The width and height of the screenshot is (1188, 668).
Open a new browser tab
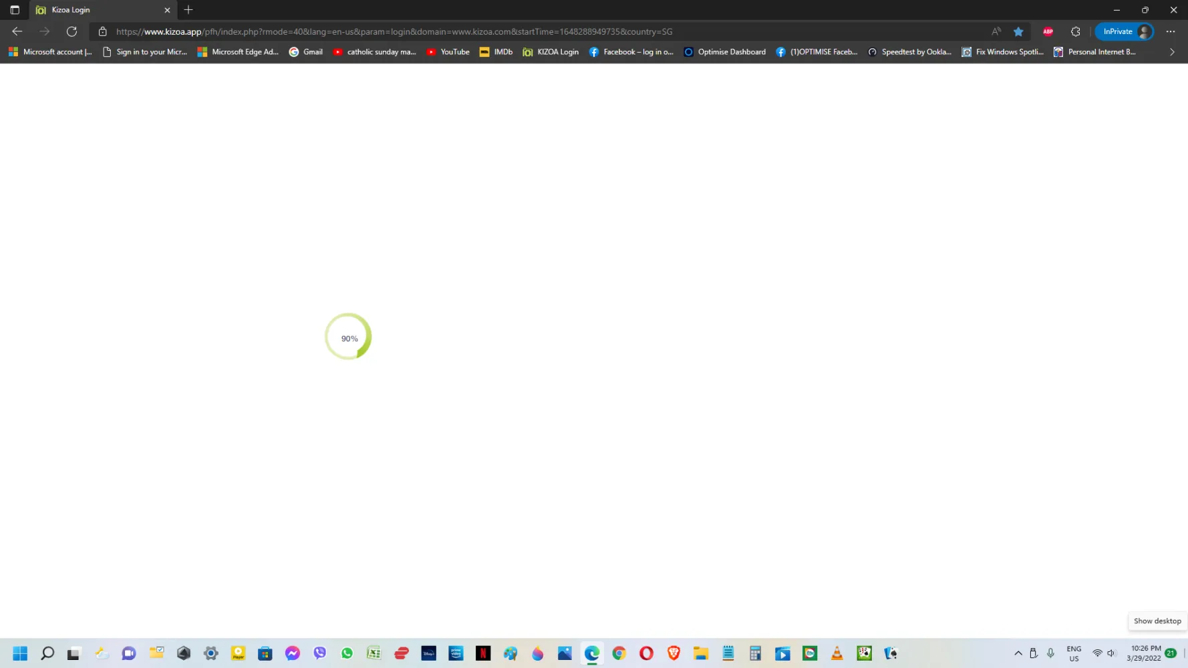188,10
